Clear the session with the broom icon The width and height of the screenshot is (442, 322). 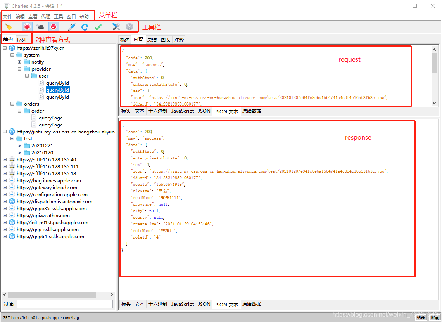(x=9, y=27)
